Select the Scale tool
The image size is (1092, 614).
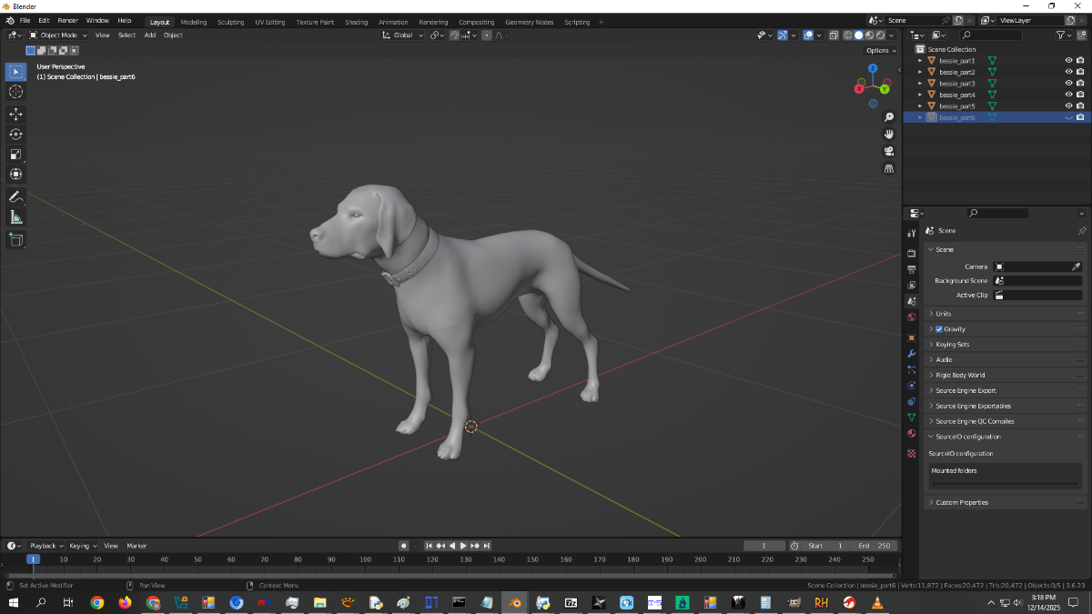pos(15,154)
